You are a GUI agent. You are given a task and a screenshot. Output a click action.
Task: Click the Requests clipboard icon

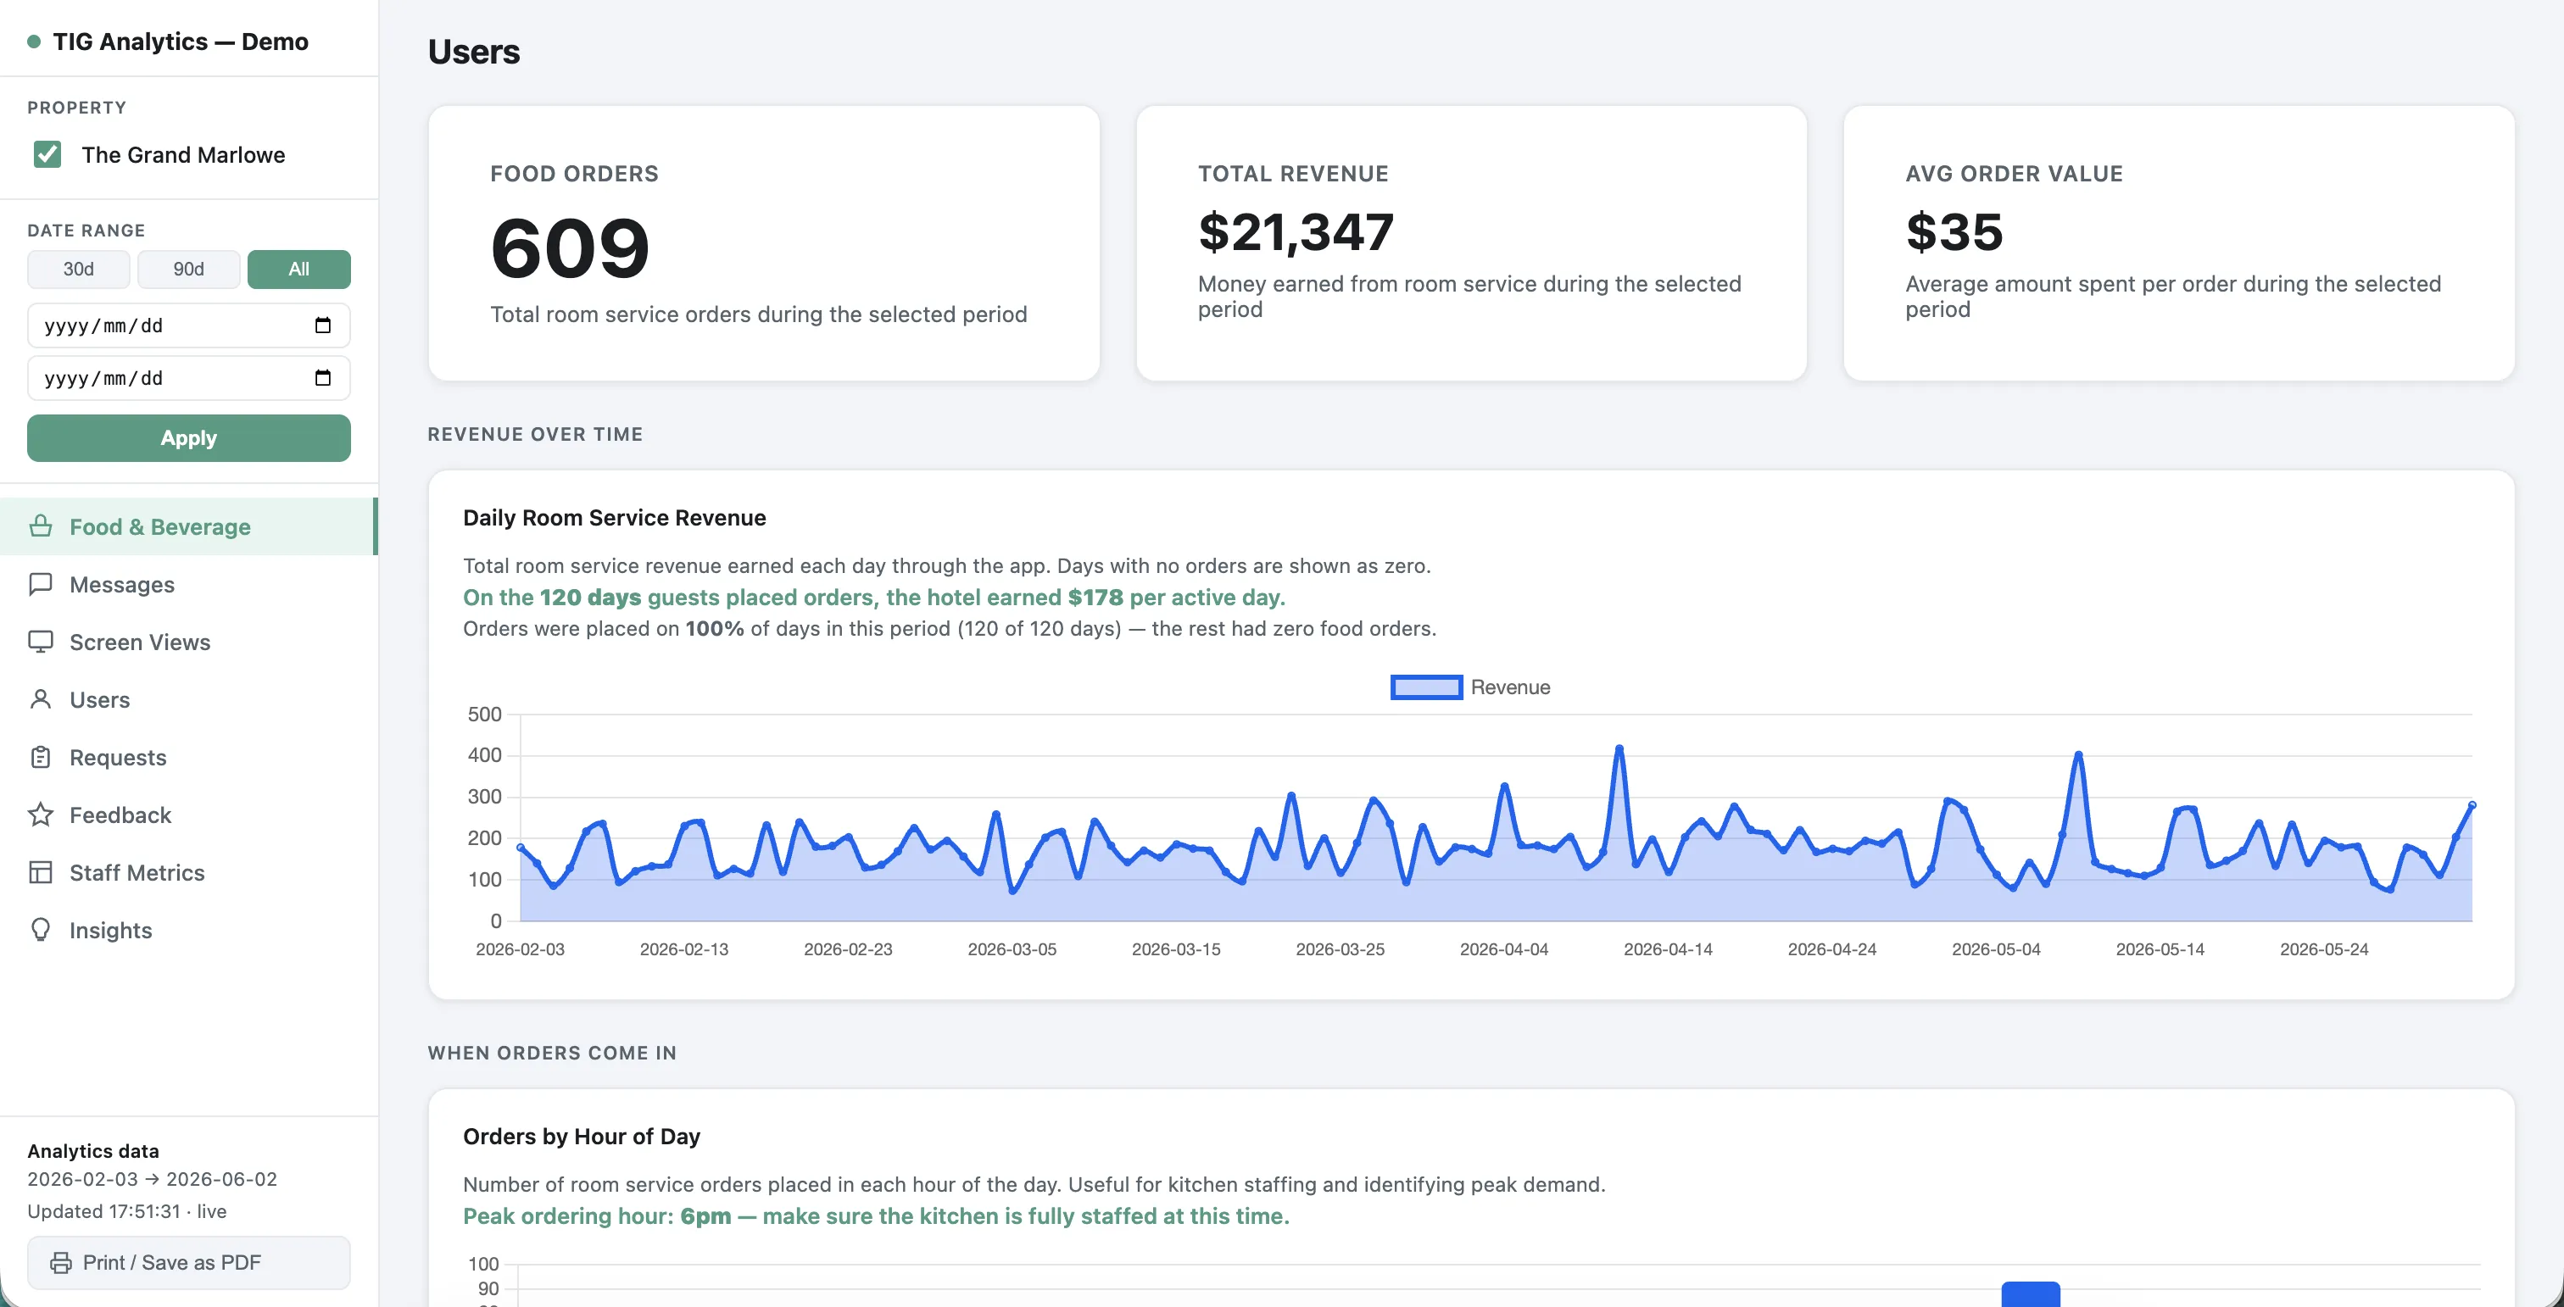(x=41, y=757)
